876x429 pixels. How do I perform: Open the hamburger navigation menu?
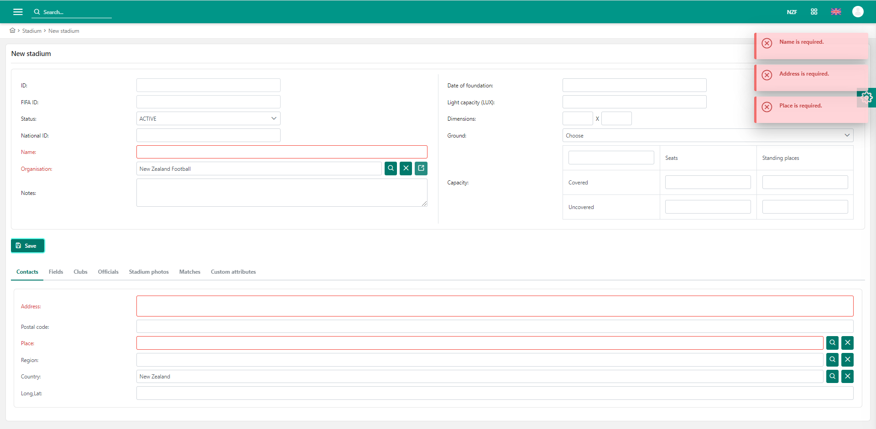pyautogui.click(x=18, y=12)
